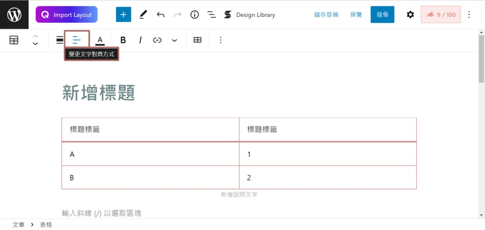Click table cell containing 2

328,178
